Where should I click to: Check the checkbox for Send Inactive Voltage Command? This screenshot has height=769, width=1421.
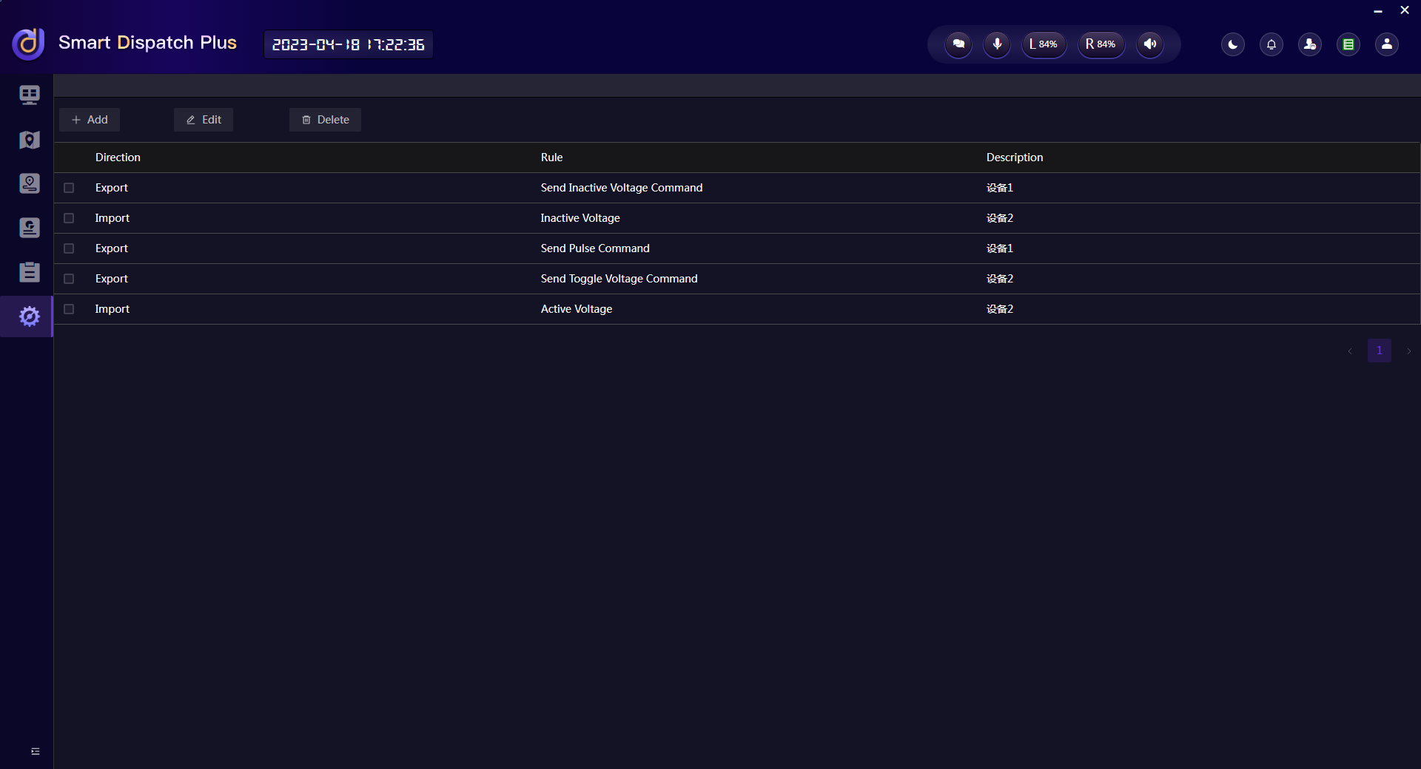coord(69,188)
